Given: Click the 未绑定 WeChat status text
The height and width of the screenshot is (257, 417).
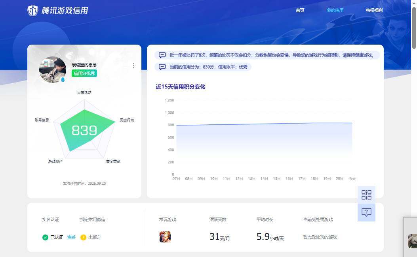Looking at the screenshot, I should [95, 237].
